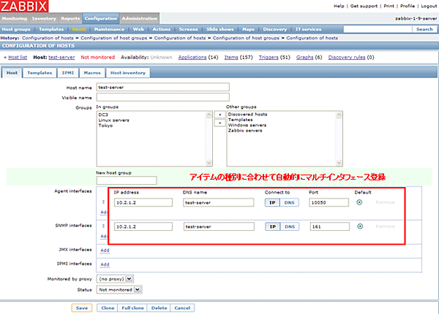439x314 pixels.
Task: Move selected group left with « button
Action: pos(217,115)
